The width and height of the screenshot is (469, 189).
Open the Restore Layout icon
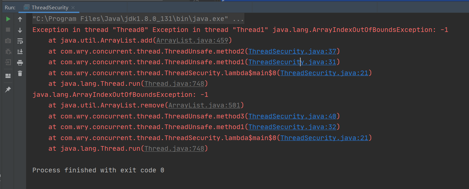click(8, 76)
